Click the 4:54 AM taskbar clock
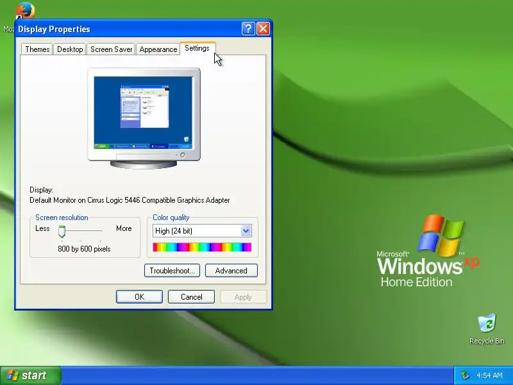Viewport: 513px width, 385px height. [489, 375]
